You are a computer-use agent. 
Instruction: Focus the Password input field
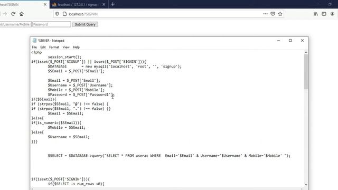(52, 24)
